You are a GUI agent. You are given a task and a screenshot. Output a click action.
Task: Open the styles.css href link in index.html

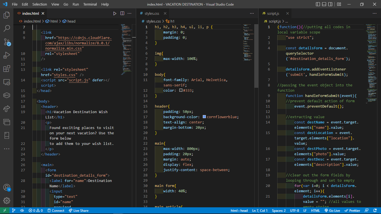tap(65, 75)
